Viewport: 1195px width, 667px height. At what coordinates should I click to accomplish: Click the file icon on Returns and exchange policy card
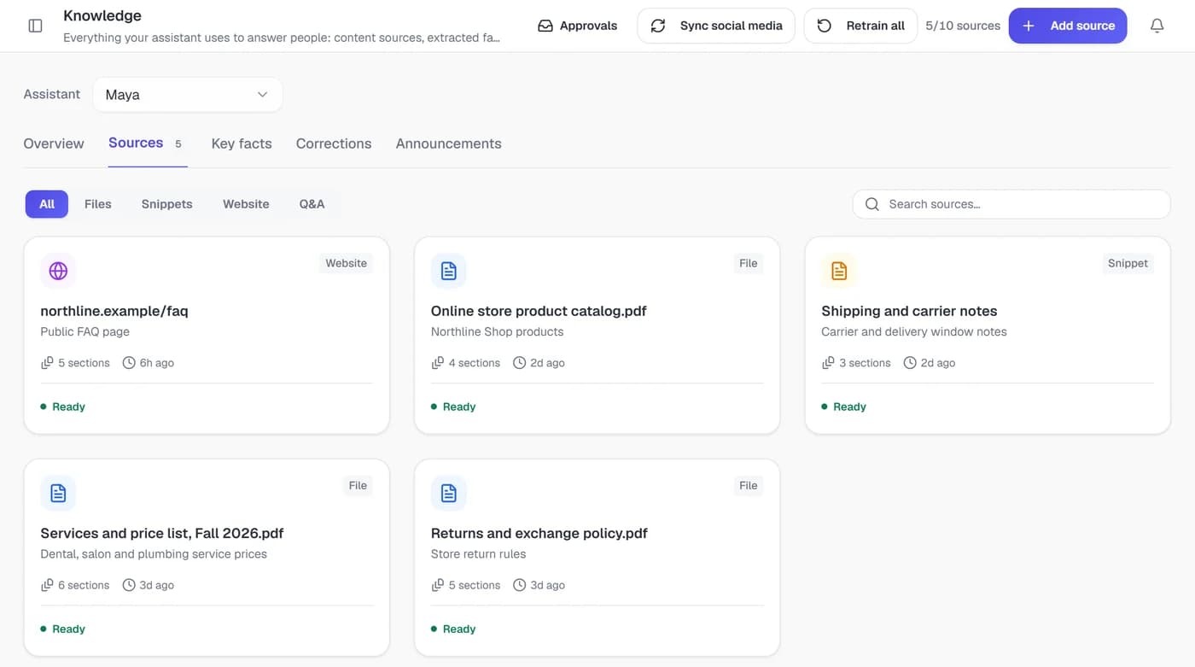click(449, 493)
